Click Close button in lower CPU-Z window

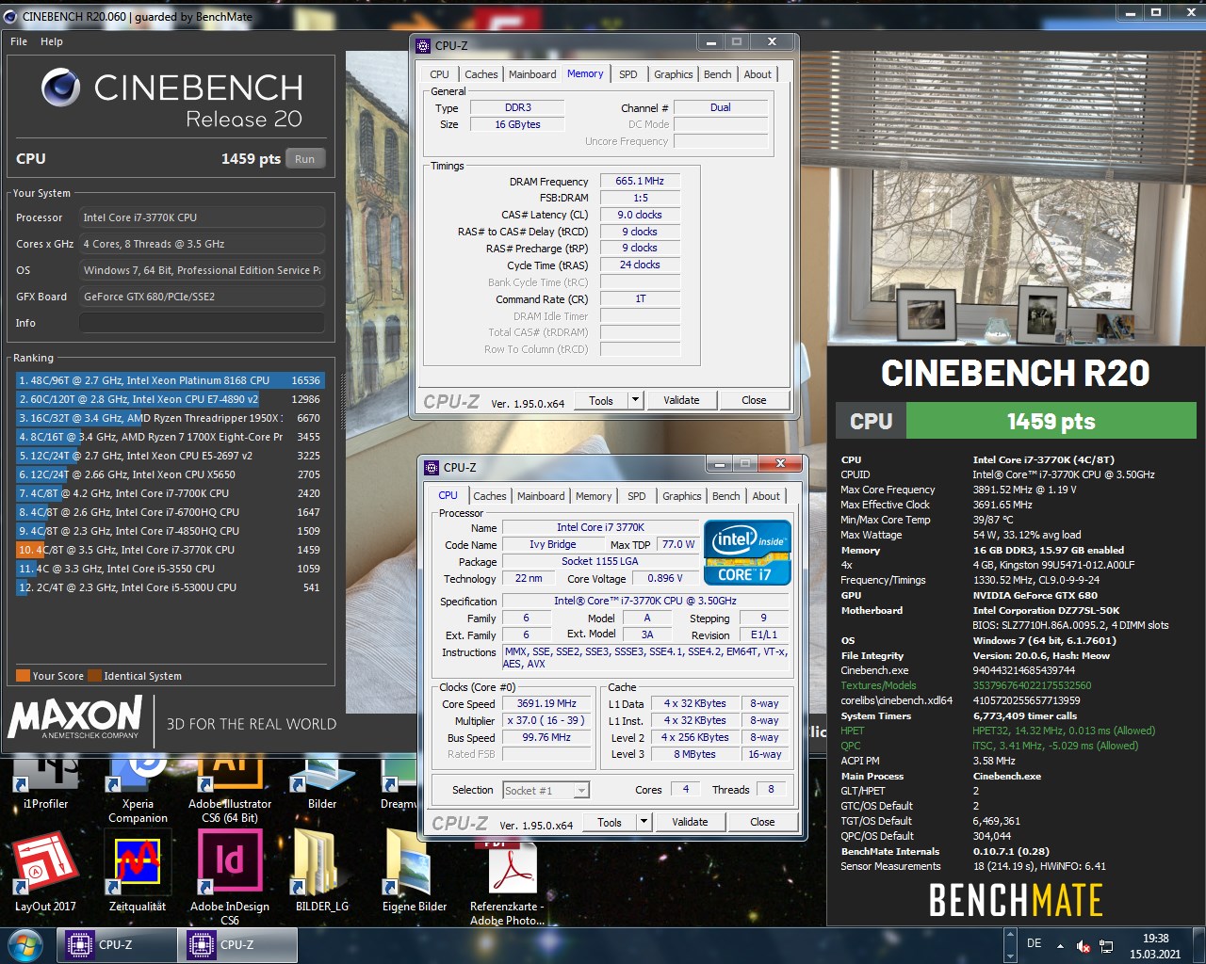(x=762, y=822)
